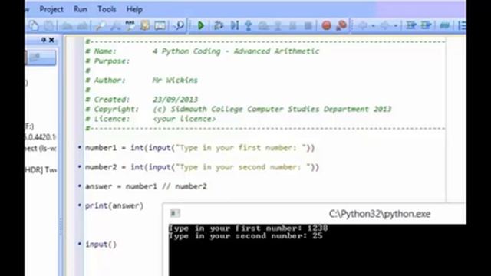This screenshot has width=491, height=276.
Task: Toggle breakpoint with the red circle icon
Action: [326, 25]
